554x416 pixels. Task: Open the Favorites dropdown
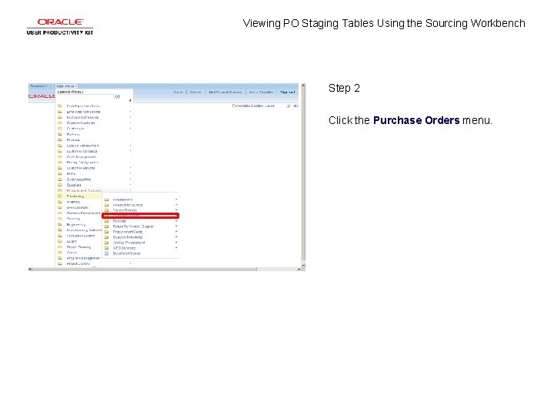pos(39,86)
